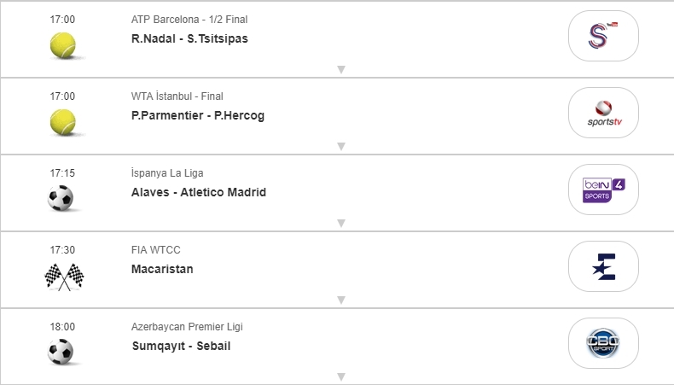Open the Sports TV channel logo

click(x=603, y=113)
